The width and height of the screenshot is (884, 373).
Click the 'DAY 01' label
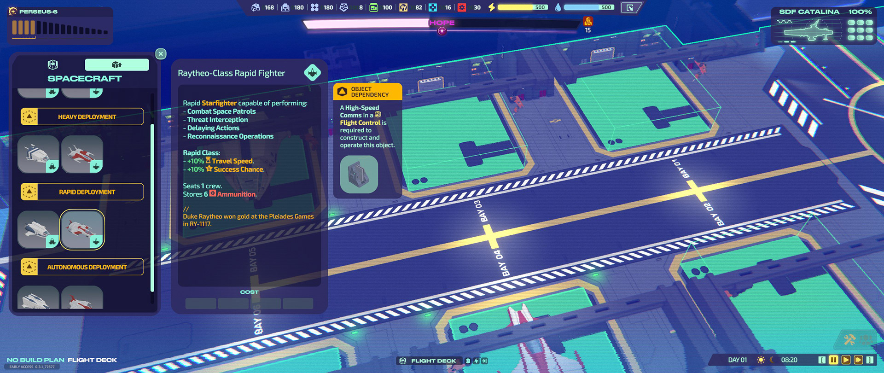738,360
